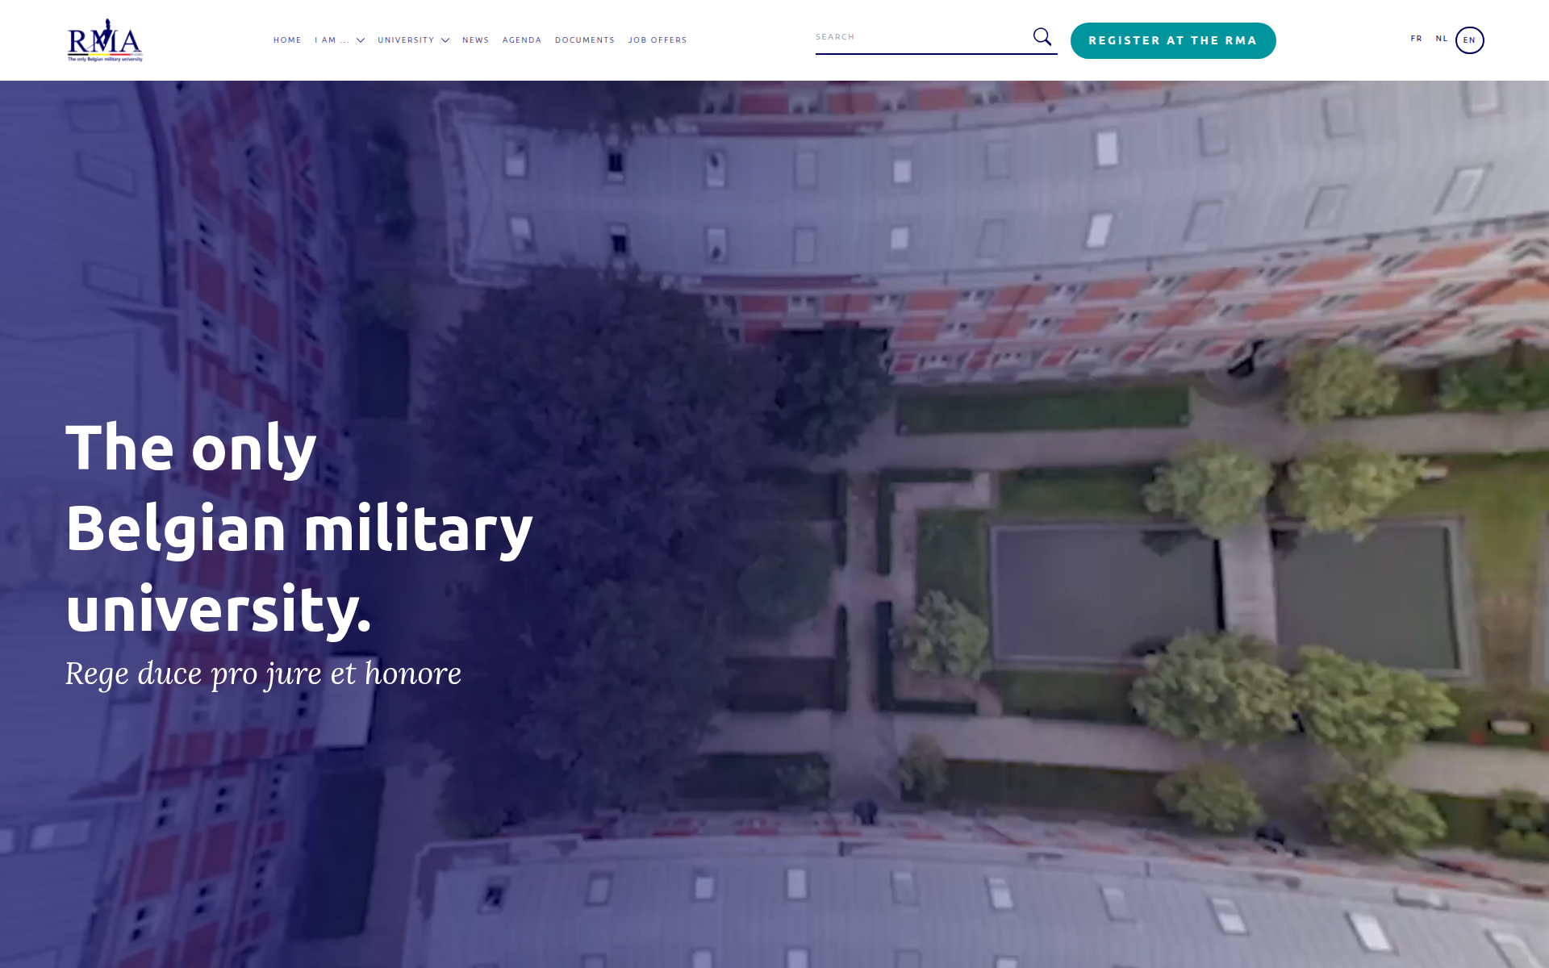Open the AGENDA page
The width and height of the screenshot is (1549, 968).
click(522, 40)
